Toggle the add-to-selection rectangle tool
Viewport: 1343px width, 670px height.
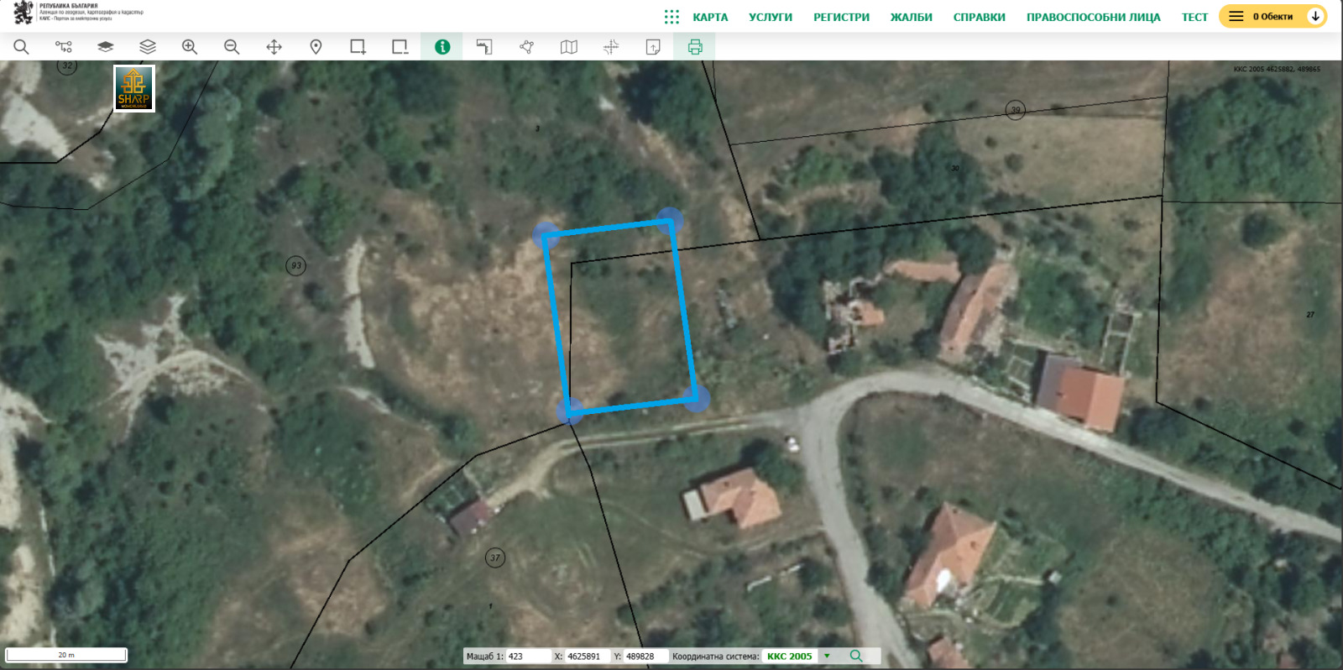pos(358,47)
